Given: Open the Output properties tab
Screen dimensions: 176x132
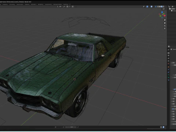Looking at the screenshot, I should pos(168,56).
